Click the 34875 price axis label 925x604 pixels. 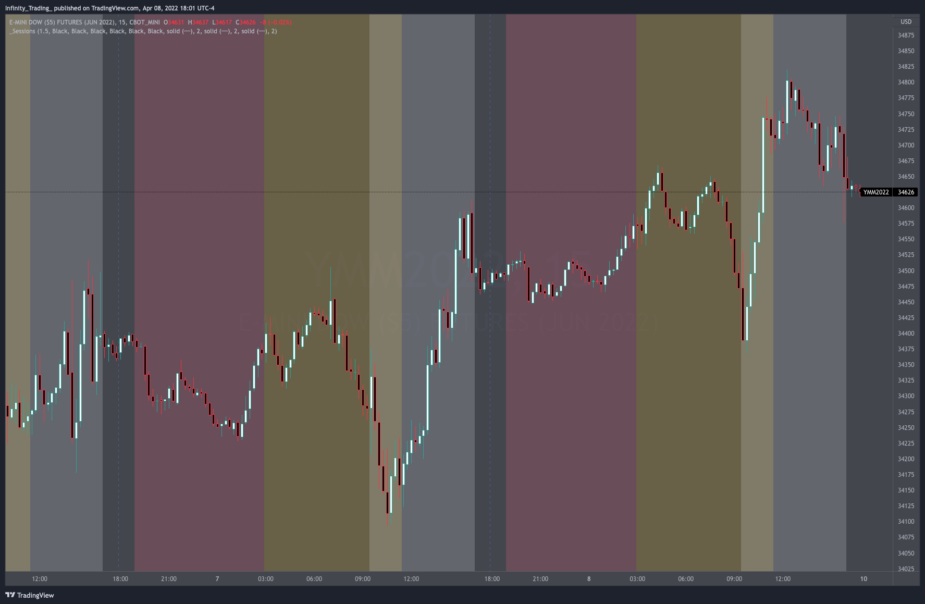[x=906, y=35]
